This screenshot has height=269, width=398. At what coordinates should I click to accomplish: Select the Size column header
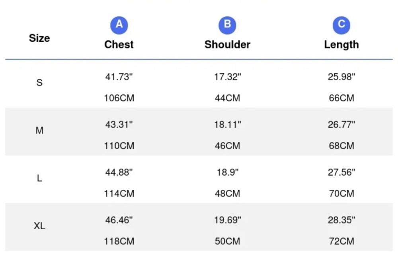[x=39, y=38]
